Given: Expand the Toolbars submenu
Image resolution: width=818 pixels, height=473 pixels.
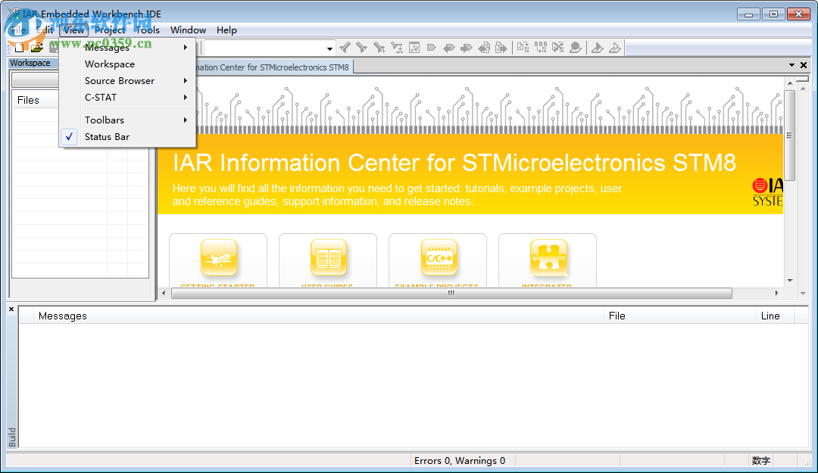Looking at the screenshot, I should 104,120.
